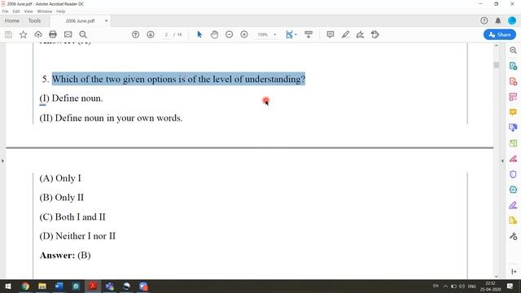The height and width of the screenshot is (293, 521).
Task: Switch to the Home tab
Action: coord(12,20)
